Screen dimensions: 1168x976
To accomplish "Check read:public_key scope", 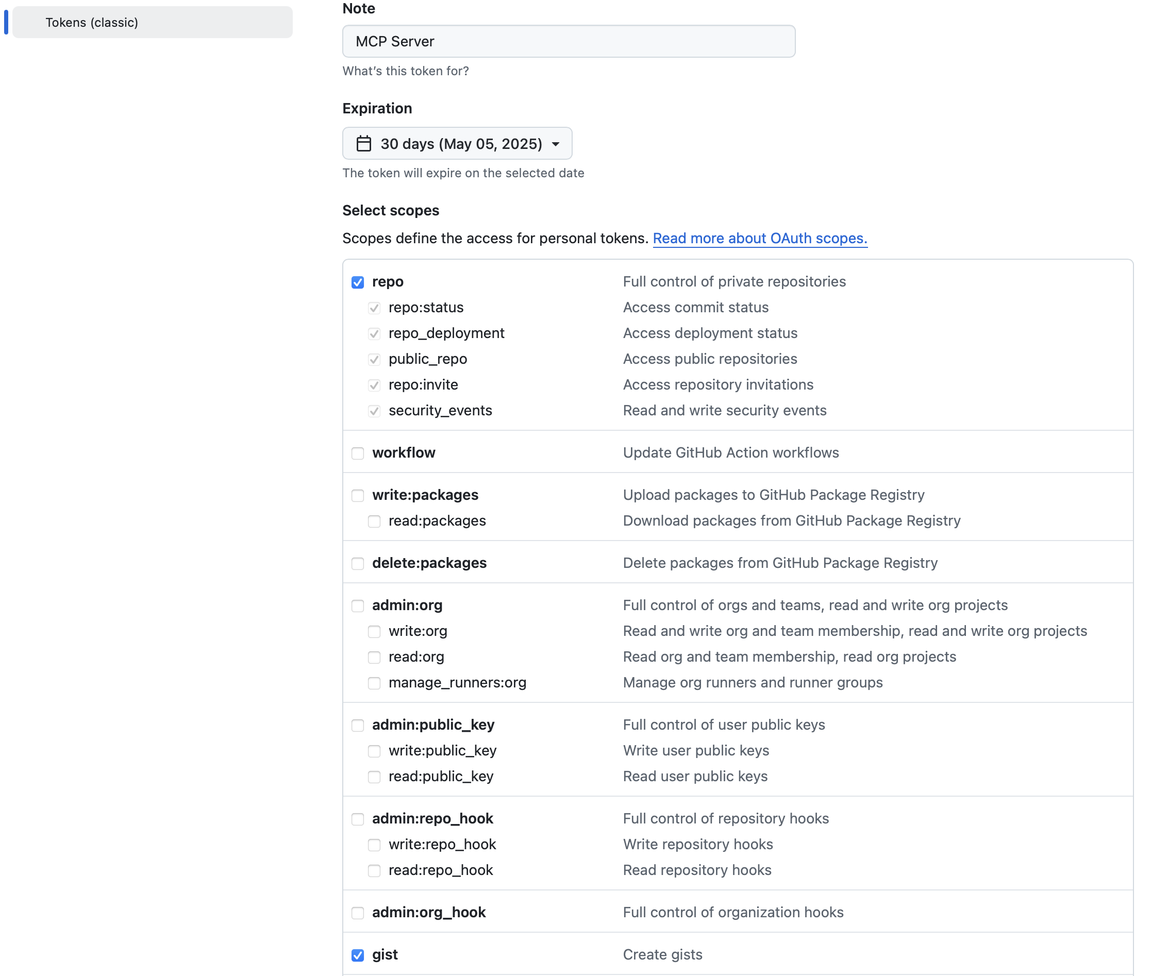I will click(x=374, y=777).
